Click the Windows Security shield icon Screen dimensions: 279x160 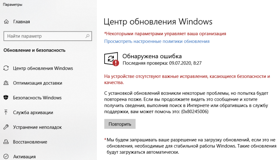point(6,98)
